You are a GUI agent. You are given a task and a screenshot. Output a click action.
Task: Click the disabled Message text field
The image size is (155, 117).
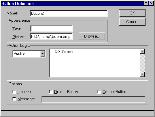tap(93, 99)
